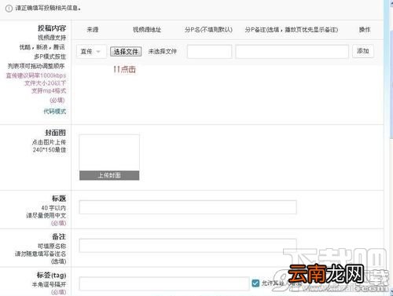Click the 视频源地址 column header
The height and width of the screenshot is (296, 393).
point(147,30)
